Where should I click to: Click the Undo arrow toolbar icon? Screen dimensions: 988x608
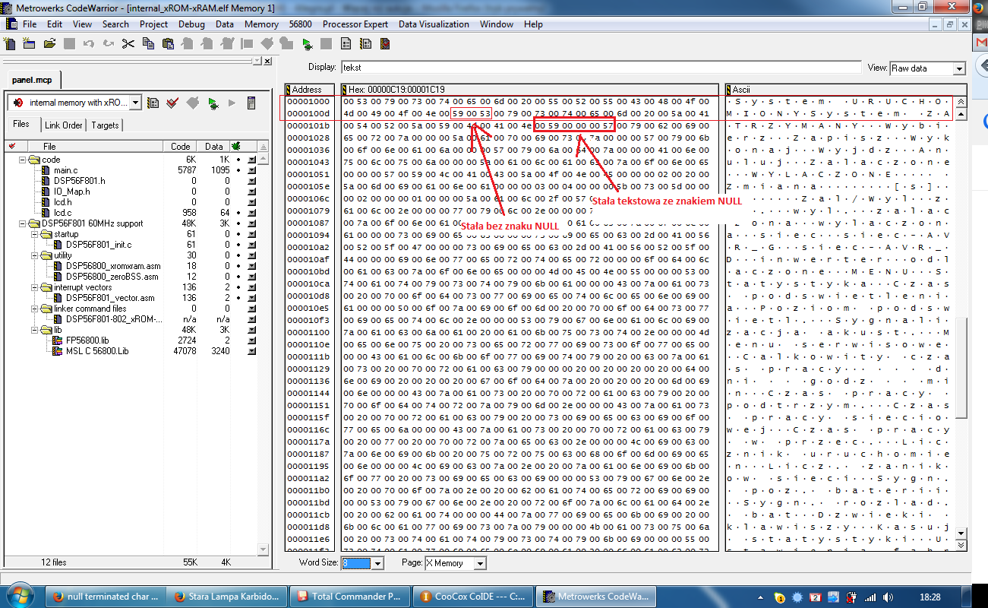[x=88, y=43]
